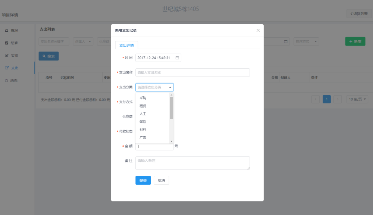Choose 人工 from the category list

pos(153,114)
